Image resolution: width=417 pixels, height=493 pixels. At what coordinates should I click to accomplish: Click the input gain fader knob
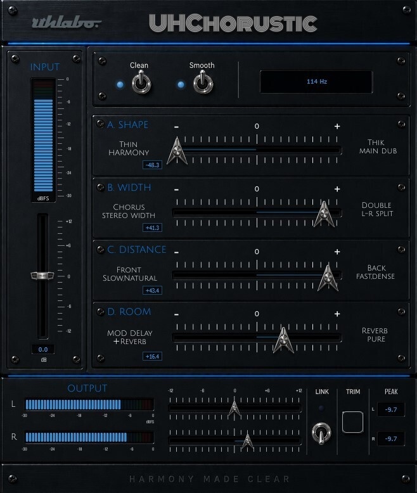pyautogui.click(x=42, y=276)
